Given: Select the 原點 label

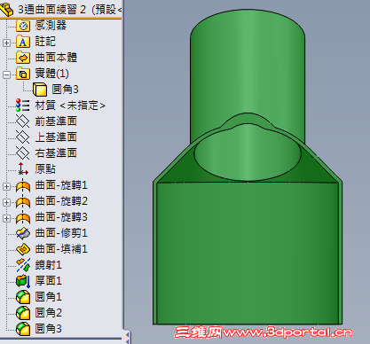Looking at the screenshot, I should (45, 169).
